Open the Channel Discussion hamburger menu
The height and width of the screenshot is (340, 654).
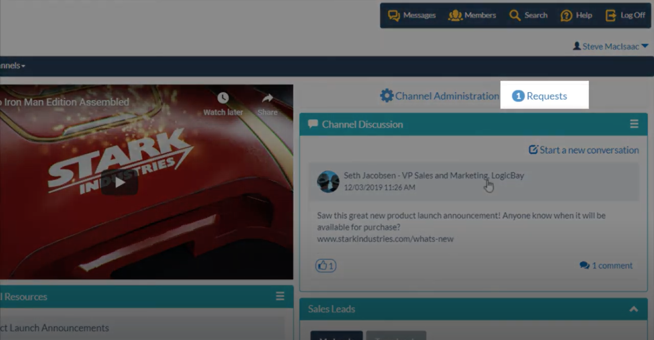coord(634,124)
